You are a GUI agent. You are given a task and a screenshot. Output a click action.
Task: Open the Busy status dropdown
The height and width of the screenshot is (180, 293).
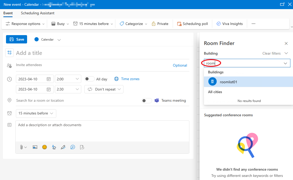coord(60,23)
